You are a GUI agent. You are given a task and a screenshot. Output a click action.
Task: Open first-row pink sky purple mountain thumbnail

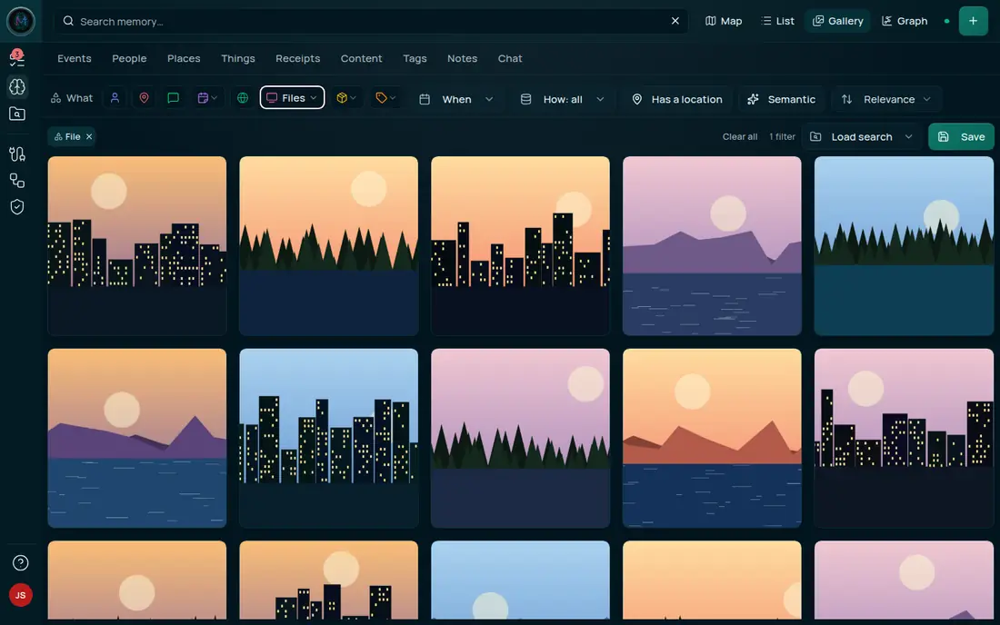tap(712, 246)
